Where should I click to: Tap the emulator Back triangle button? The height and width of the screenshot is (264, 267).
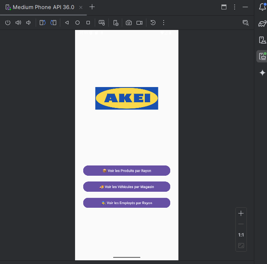(x=67, y=23)
